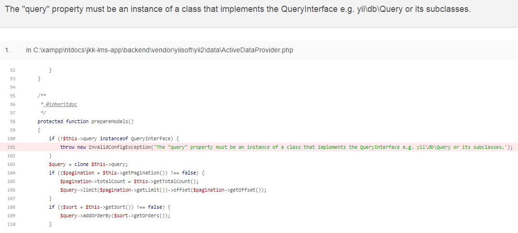Click the instanceof QueryInterface if condition
This screenshot has width=518, height=233.
click(114, 138)
